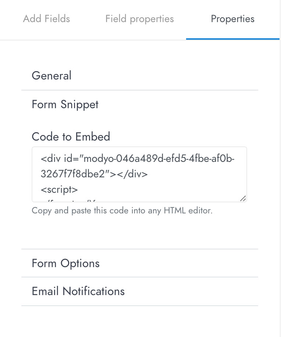The image size is (281, 337).
Task: Click the vertical scrollbar at the panel edge
Action: coord(280,168)
